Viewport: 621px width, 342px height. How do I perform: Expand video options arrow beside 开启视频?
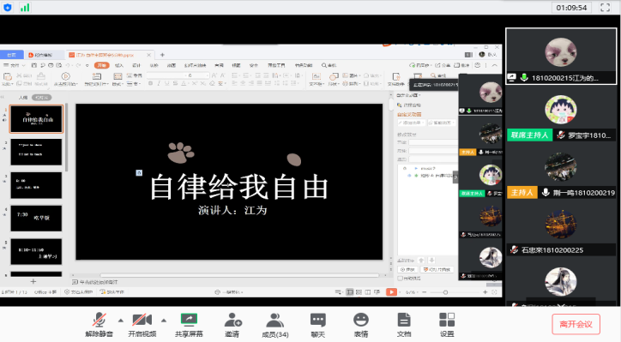[x=164, y=321]
